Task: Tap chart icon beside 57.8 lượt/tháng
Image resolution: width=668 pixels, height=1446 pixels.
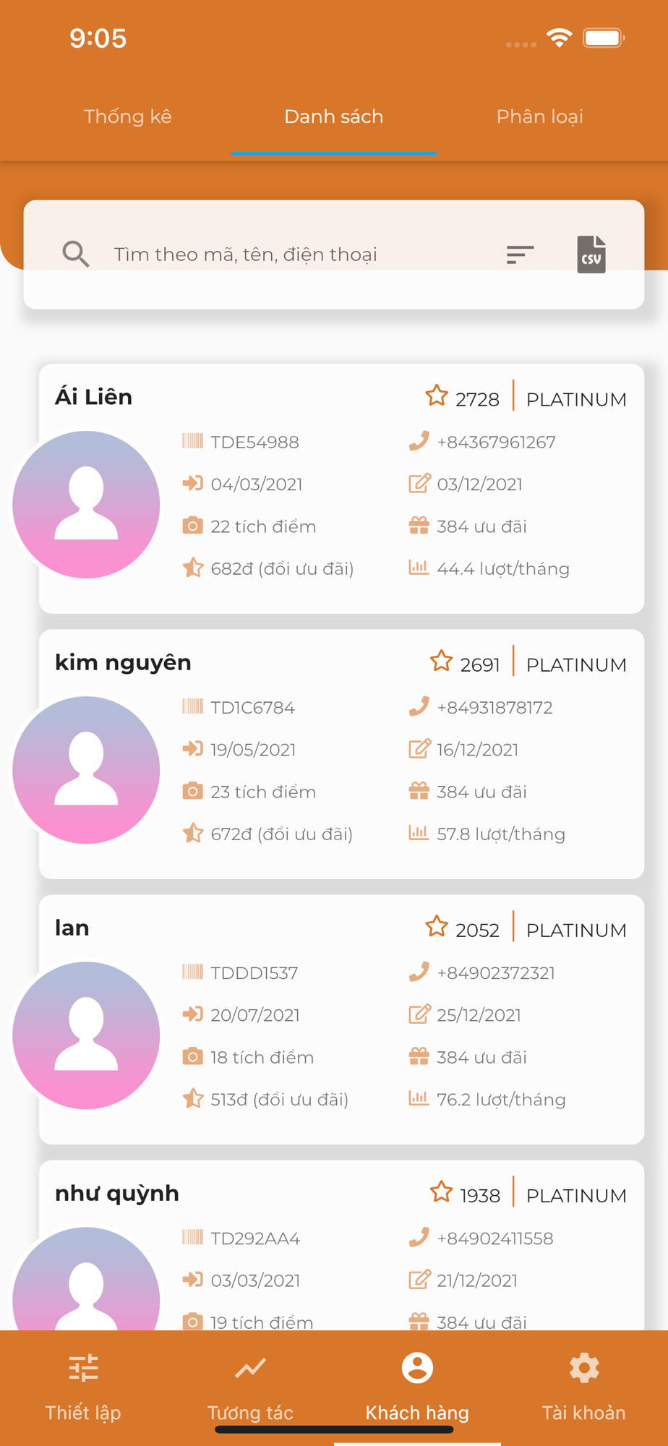Action: coord(419,833)
